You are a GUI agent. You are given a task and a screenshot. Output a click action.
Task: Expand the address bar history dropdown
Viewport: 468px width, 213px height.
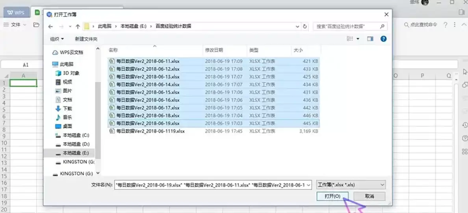(x=297, y=26)
